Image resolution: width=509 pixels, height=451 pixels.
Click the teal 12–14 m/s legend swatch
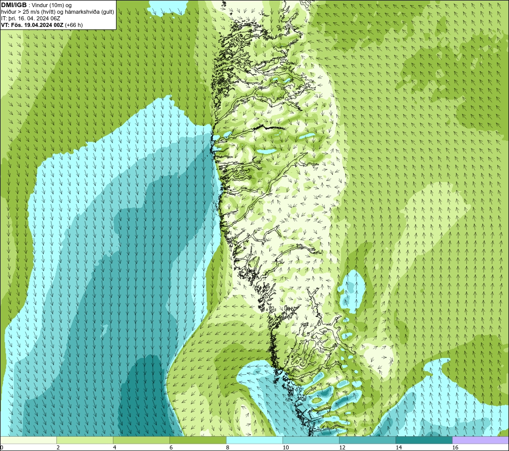[x=367, y=440]
